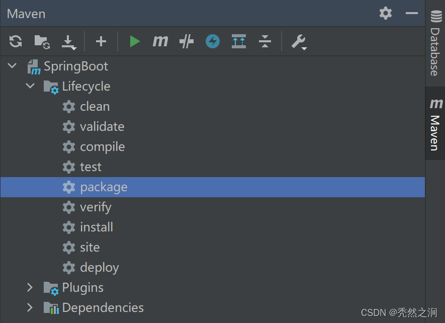Click the SpringBoot Maven module icon
445x323 pixels.
click(34, 67)
